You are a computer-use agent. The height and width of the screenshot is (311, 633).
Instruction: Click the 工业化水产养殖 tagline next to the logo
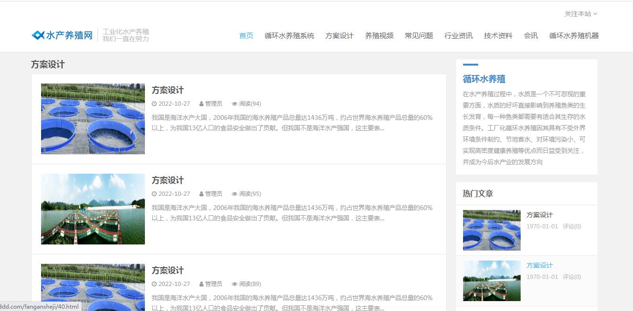pyautogui.click(x=126, y=32)
